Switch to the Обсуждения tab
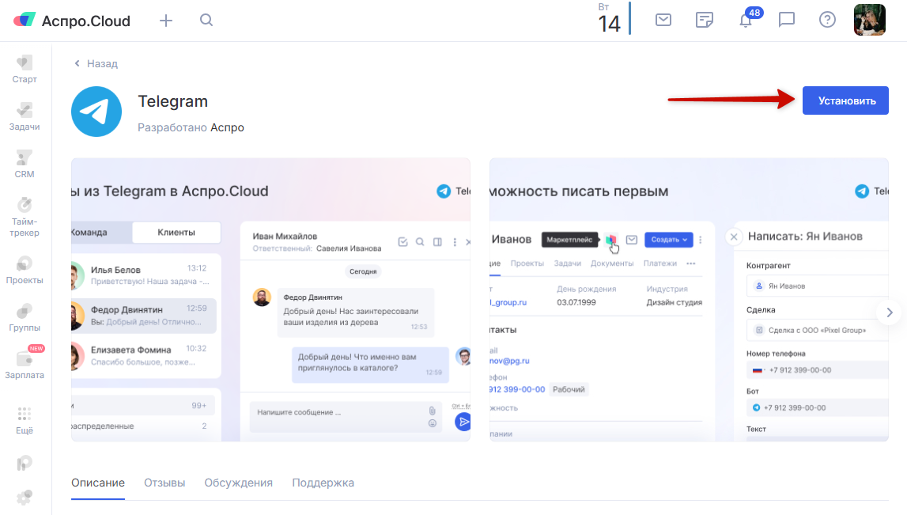 (238, 483)
